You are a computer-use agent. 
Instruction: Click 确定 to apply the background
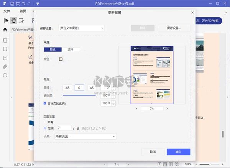(179, 152)
